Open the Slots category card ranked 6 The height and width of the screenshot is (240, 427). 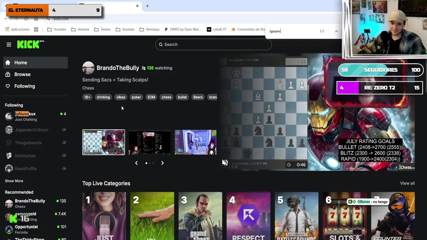(x=345, y=216)
